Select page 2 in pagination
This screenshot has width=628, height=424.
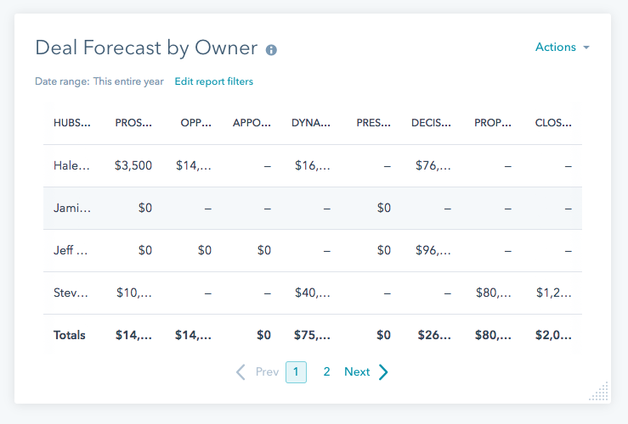click(326, 371)
